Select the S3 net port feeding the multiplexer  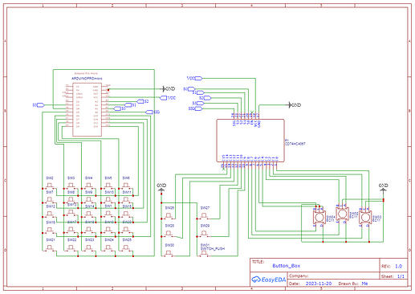click(198, 103)
